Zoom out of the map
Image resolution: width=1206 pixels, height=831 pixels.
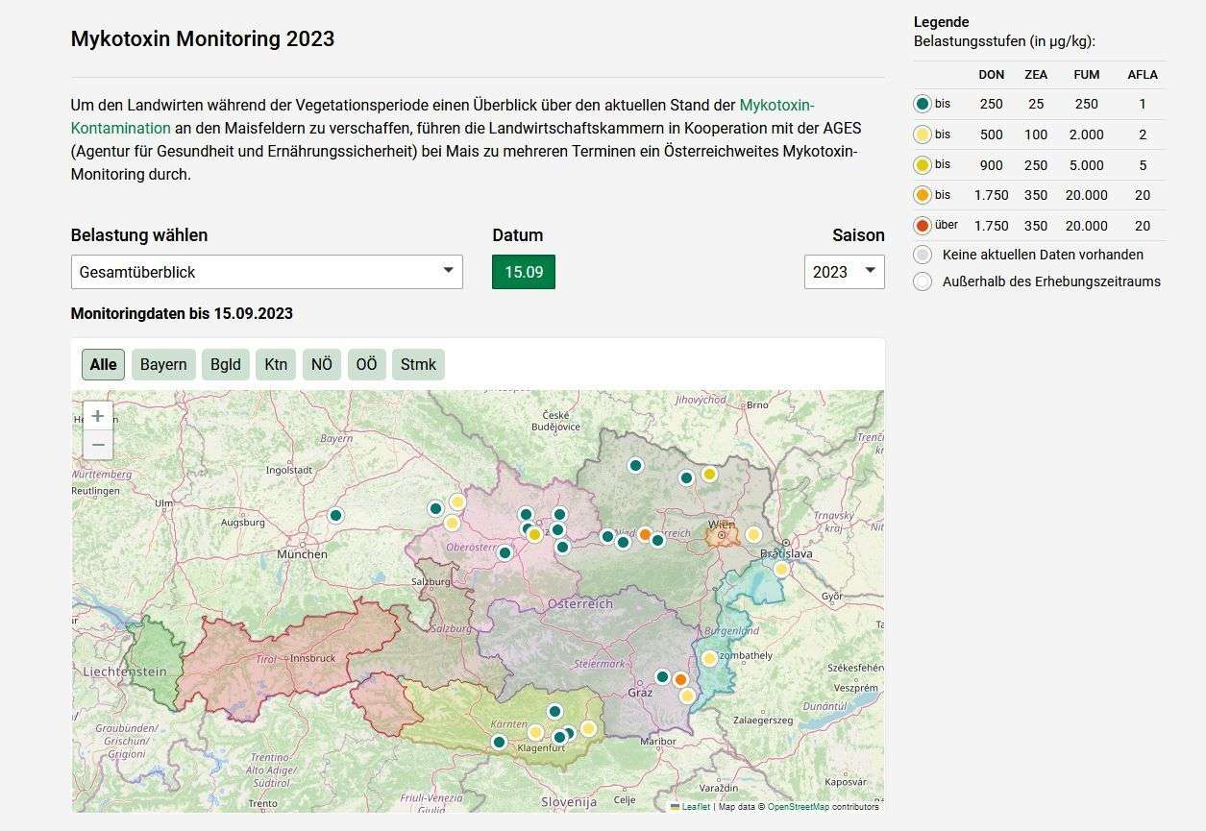[x=97, y=444]
